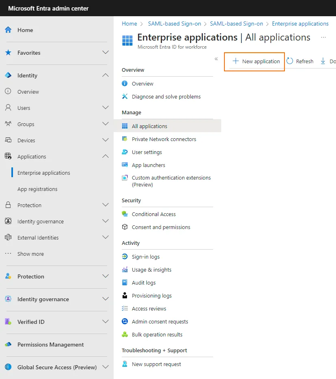
Task: Open the ellipsis more options in header
Action: (x=323, y=37)
